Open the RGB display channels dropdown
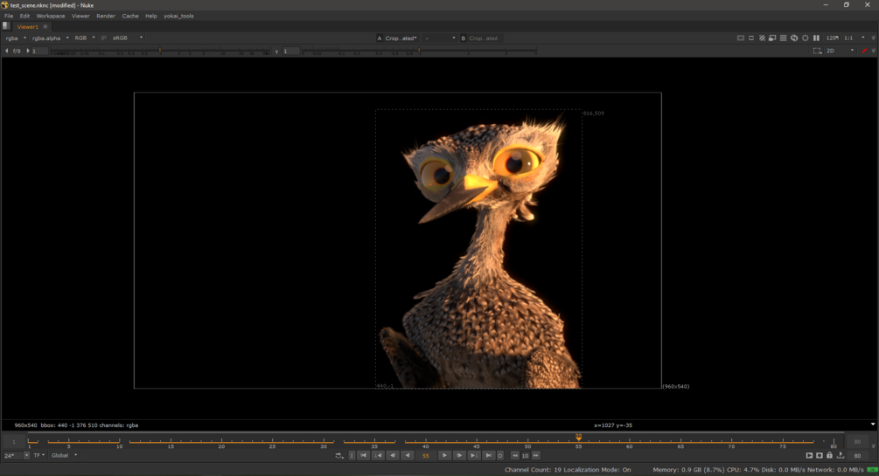This screenshot has height=476, width=879. pos(85,38)
